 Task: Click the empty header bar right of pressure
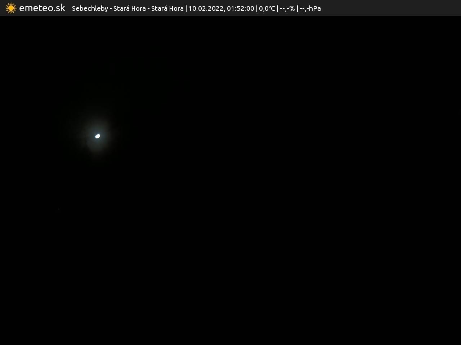[x=389, y=8]
